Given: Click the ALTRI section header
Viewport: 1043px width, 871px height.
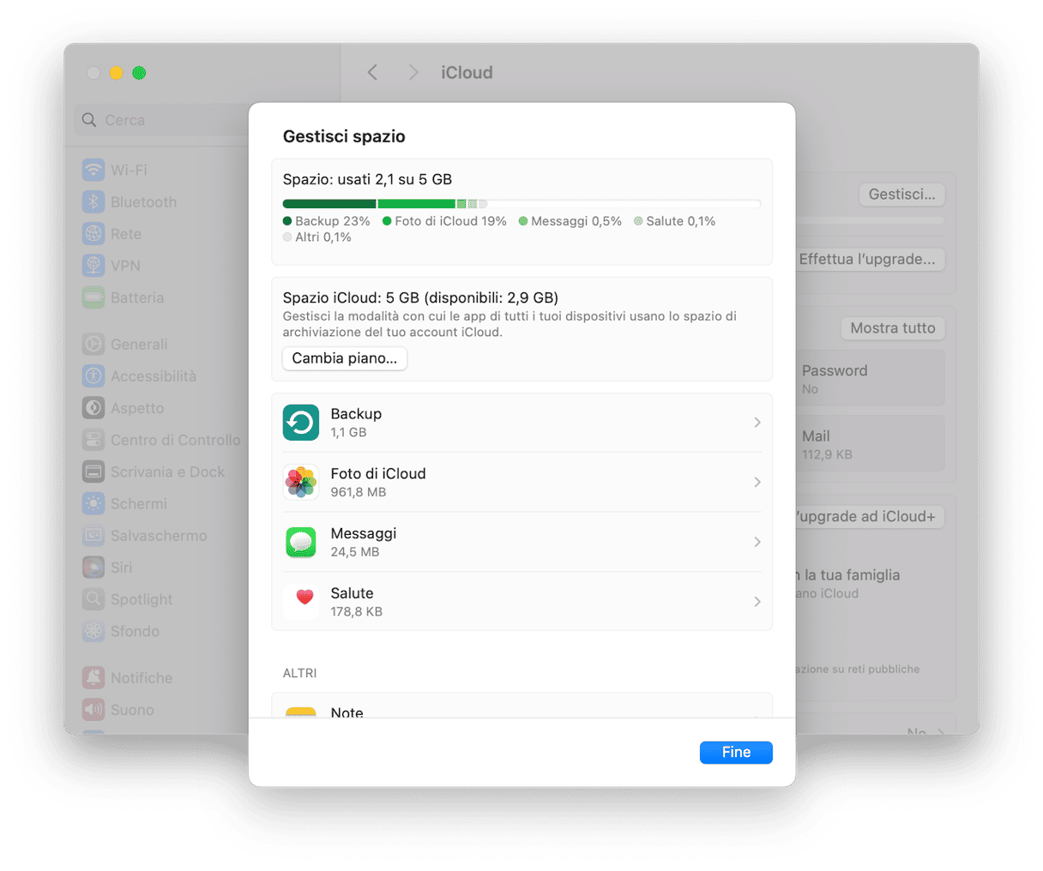Looking at the screenshot, I should click(300, 673).
